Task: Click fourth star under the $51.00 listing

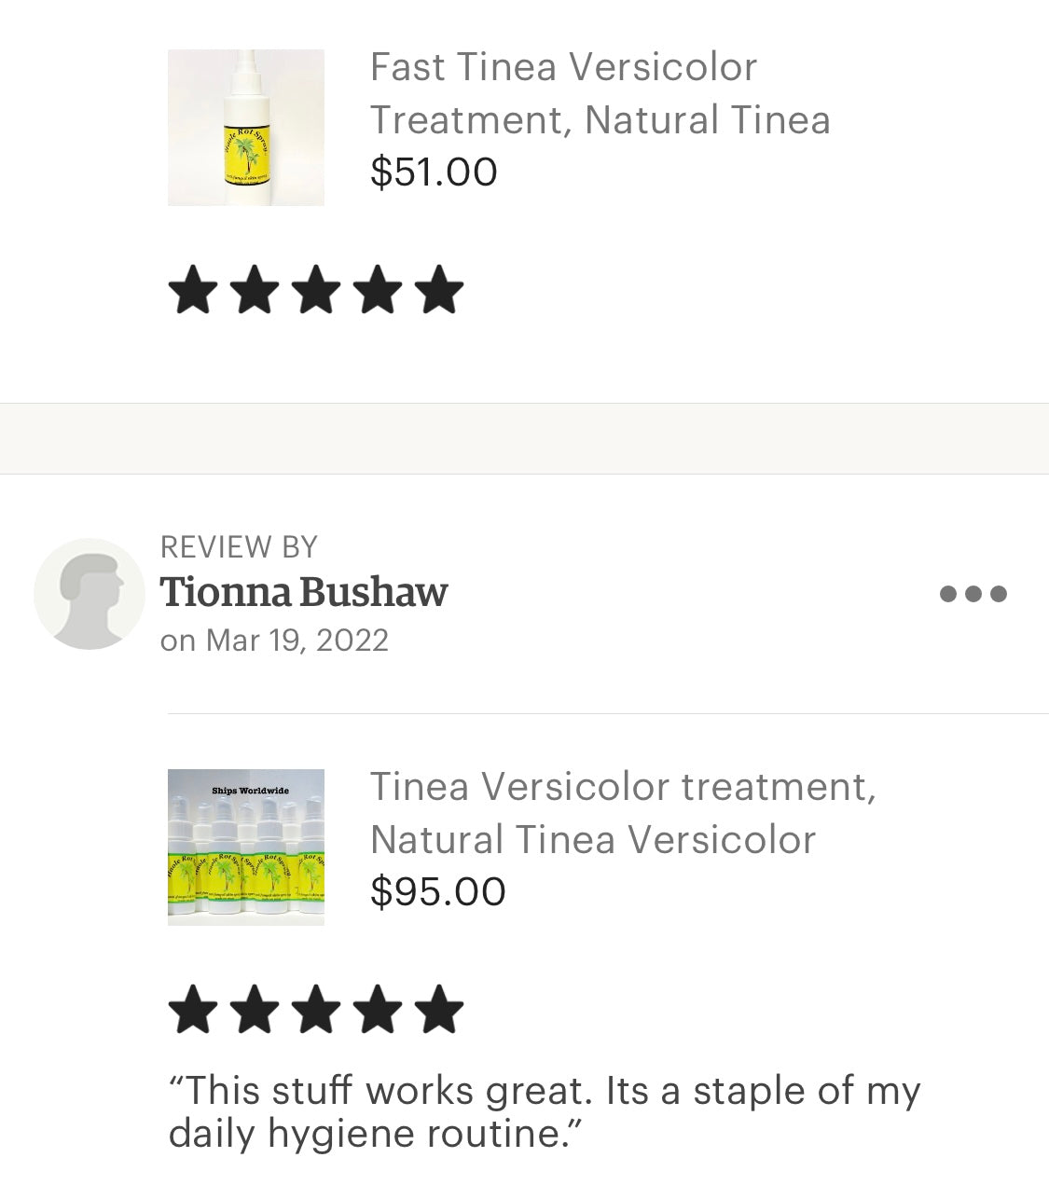Action: tap(378, 290)
